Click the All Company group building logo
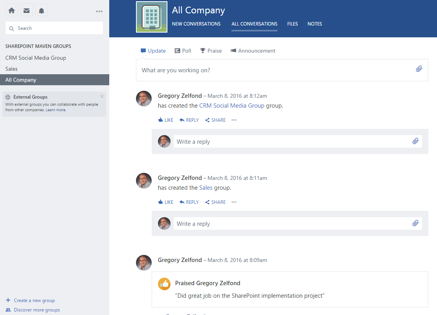The image size is (437, 315). point(152,17)
